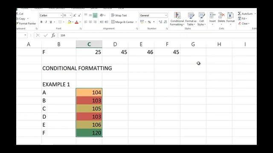Open the Format as Table gallery

point(191,19)
